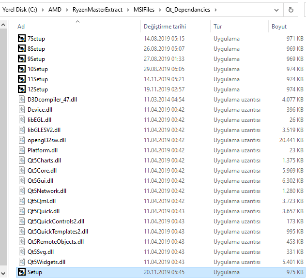Image resolution: width=306 pixels, height=279 pixels.
Task: Click the scrollbar down arrow
Action: (x=3, y=273)
